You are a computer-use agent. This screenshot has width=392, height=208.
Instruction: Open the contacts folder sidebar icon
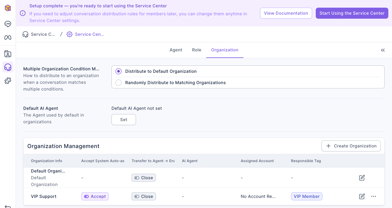8,54
